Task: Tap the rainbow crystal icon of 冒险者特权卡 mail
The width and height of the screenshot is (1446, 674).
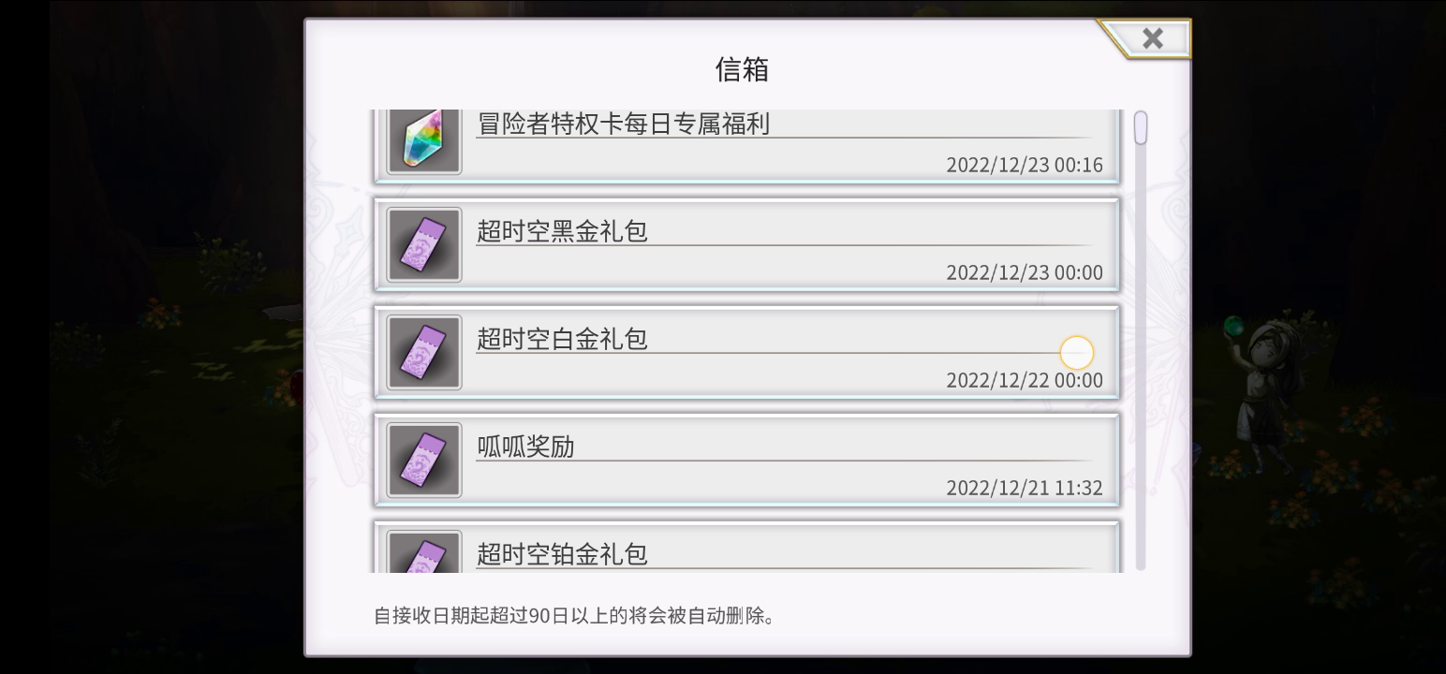Action: 424,140
